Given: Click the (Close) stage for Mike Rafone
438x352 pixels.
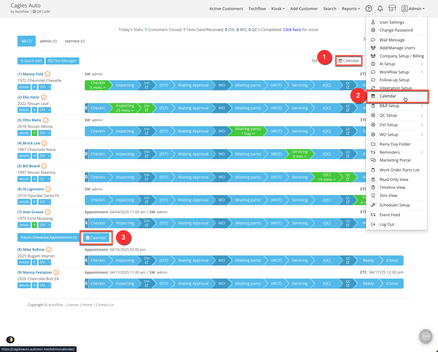Looking at the screenshot, I should pos(392,260).
